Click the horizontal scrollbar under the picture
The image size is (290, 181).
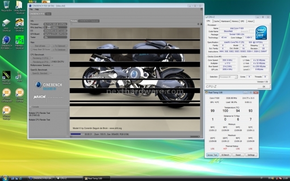click(135, 136)
